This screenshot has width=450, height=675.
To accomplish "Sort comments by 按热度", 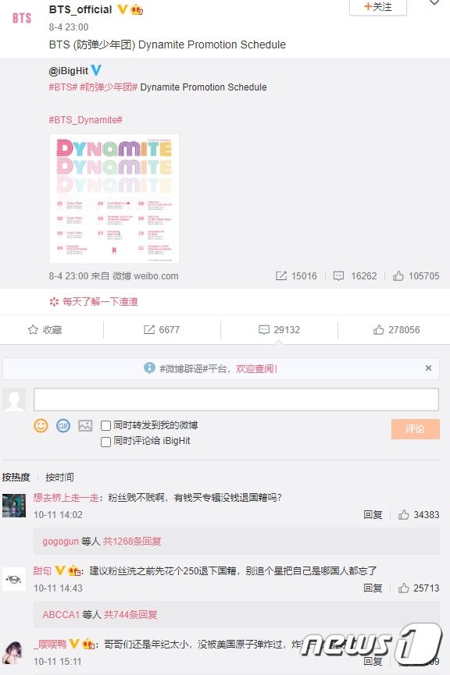I will point(16,477).
